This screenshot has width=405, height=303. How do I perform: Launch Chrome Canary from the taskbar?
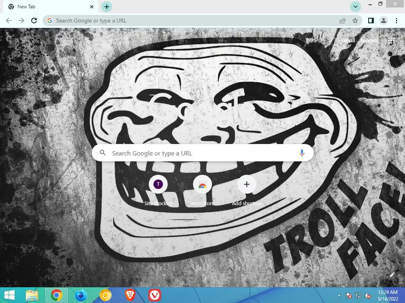coord(105,295)
